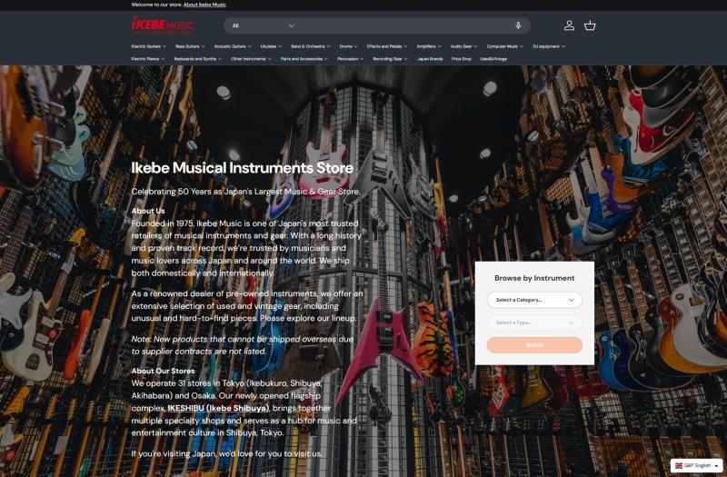
Task: Click the Ikebe Music logo
Action: coord(162,25)
